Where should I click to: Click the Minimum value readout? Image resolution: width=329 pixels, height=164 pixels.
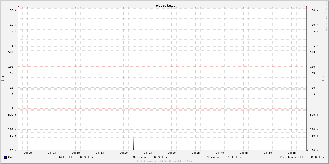pos(160,157)
